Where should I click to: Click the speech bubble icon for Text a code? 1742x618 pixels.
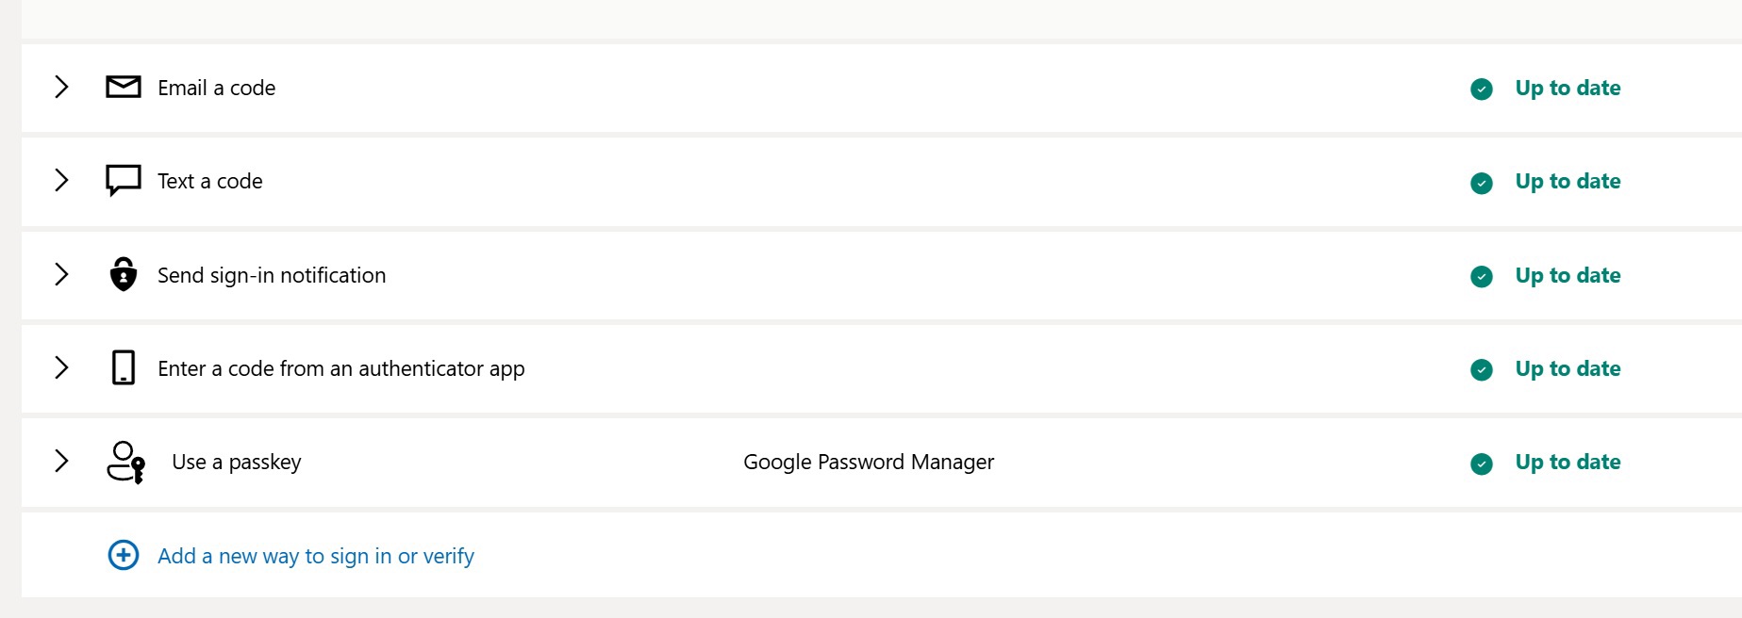pyautogui.click(x=124, y=180)
